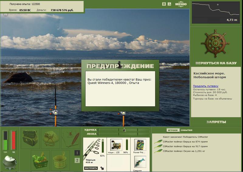Click the blue fish lure thumbnail
Viewport: 243px width, 172px height.
pyautogui.click(x=140, y=162)
